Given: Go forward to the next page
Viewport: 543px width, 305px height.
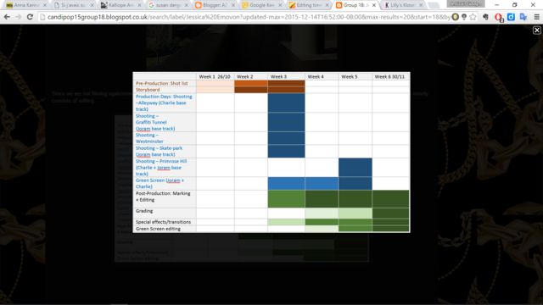Looking at the screenshot, I should [19, 17].
